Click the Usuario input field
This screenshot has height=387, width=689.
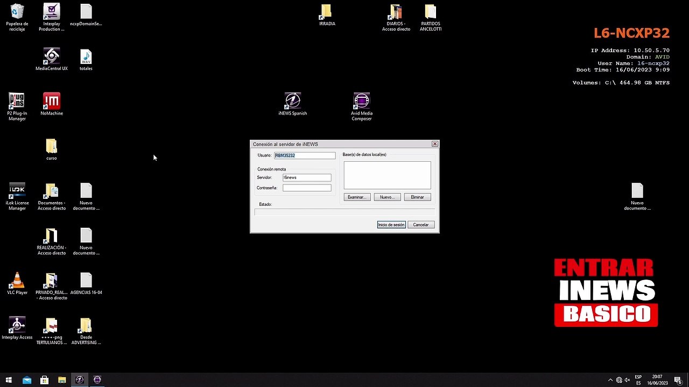305,155
